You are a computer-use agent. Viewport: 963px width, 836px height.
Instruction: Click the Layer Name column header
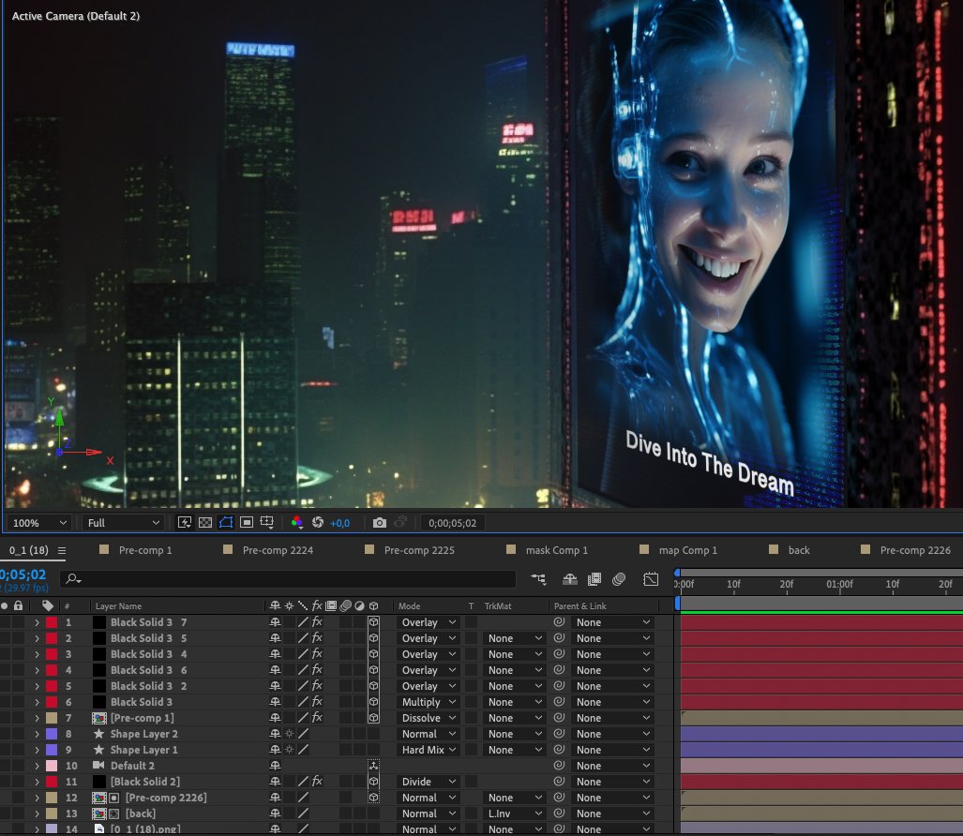(x=118, y=605)
